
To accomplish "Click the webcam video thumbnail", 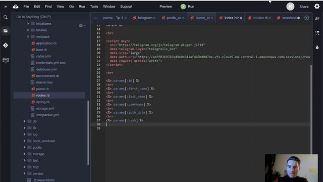I will [x=291, y=168].
